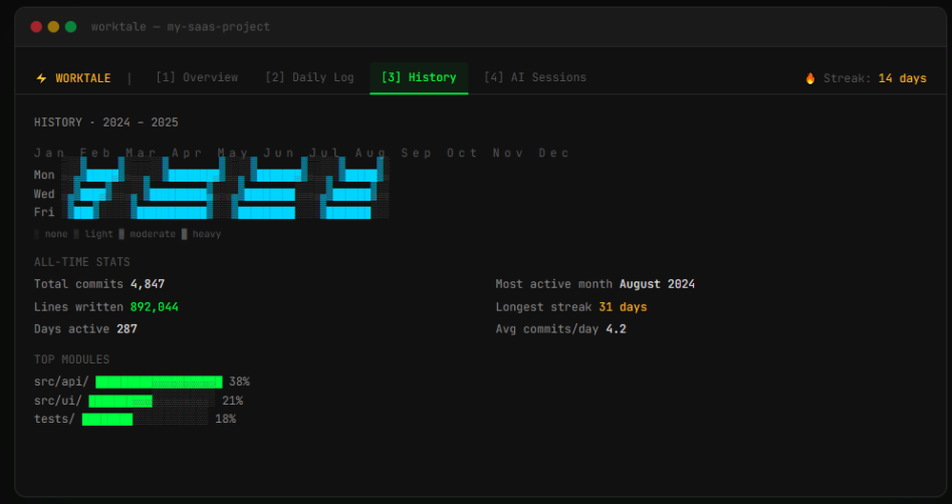Click the window title worktale — my-saas-project
952x504 pixels.
click(x=180, y=27)
